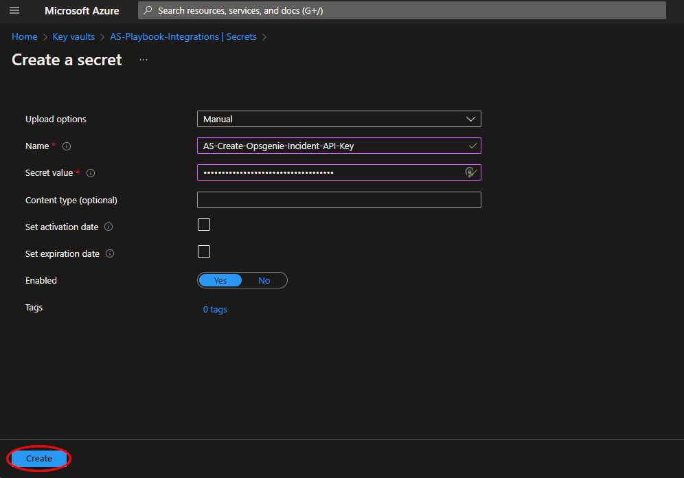
Task: Set Enabled to Yes
Action: click(x=220, y=280)
